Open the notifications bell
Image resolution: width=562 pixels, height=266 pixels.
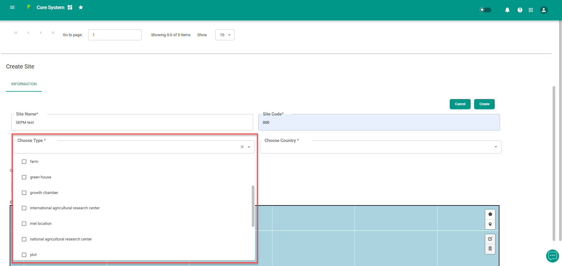507,10
